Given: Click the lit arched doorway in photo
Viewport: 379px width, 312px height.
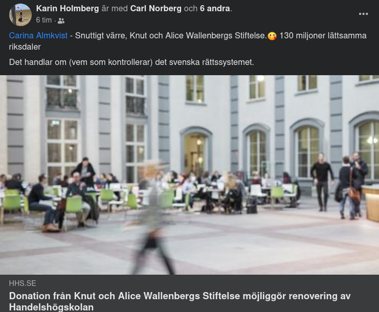Looking at the screenshot, I should pos(196,153).
